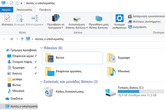This screenshot has width=165, height=110.
Task: Select Τοπικός δίσκος (C:) drive
Action: pos(135,91)
